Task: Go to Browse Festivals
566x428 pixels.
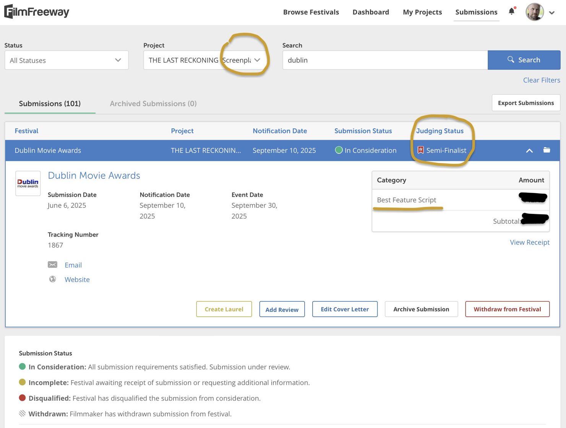Action: tap(311, 12)
